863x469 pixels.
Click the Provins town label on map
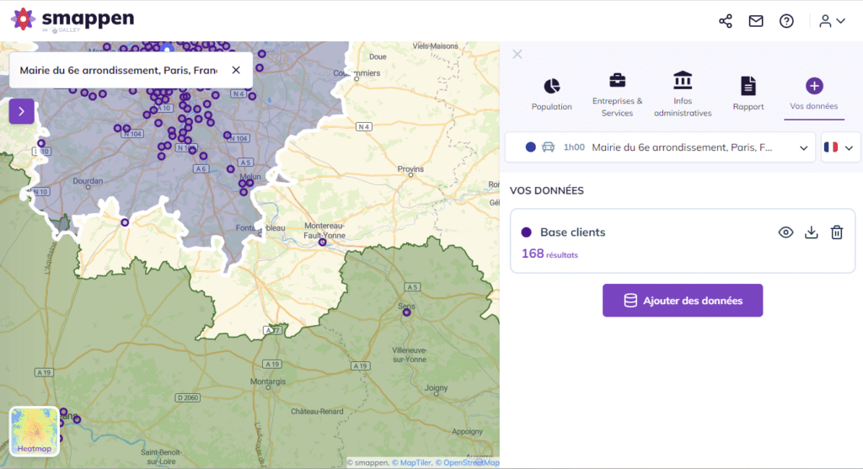click(x=410, y=168)
